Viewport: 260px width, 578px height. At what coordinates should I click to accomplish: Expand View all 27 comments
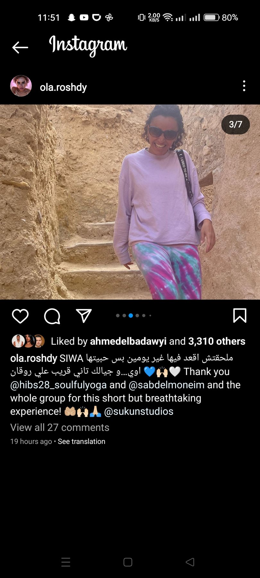[60, 427]
